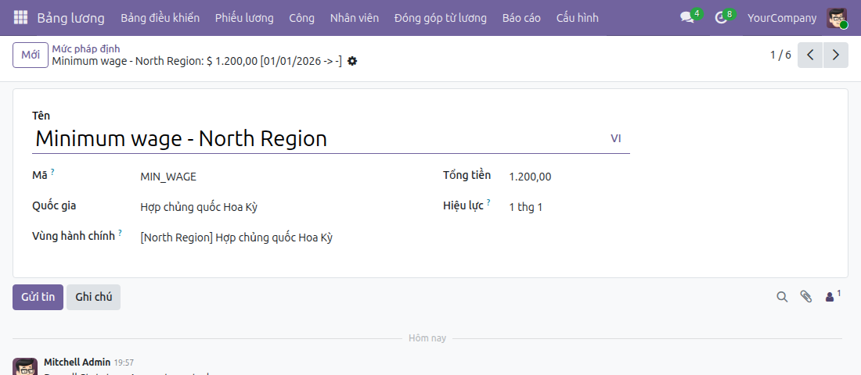Open the gear actions menu beside the record title

(x=352, y=62)
